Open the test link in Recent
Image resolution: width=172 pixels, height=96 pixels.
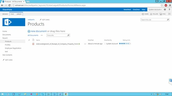[x=6, y=51]
